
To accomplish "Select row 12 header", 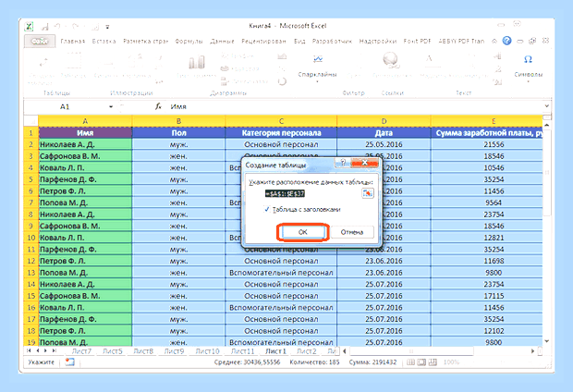I will coord(31,261).
